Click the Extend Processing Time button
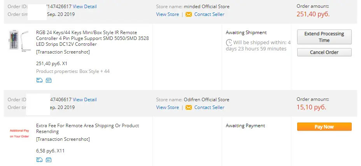Screen dimensions: 361x166 click(x=324, y=37)
